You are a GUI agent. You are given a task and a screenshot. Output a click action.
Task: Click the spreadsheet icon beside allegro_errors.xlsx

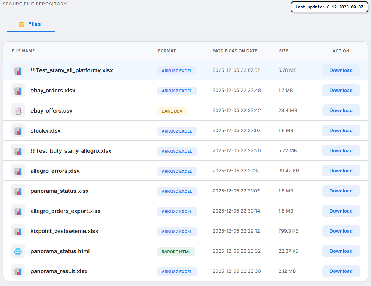click(18, 171)
